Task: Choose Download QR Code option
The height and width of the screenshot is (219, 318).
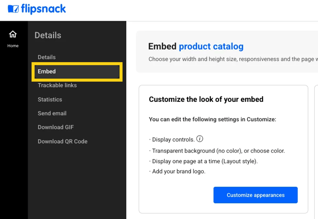Action: pyautogui.click(x=63, y=142)
